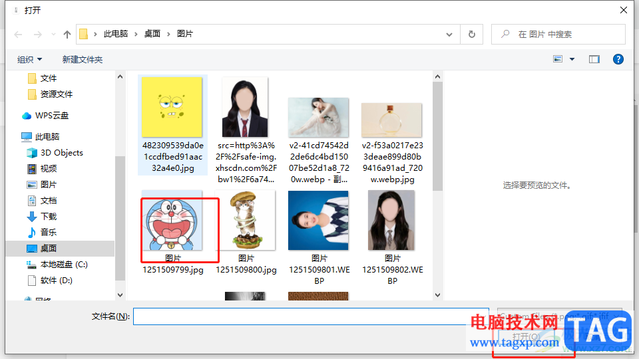Open 文档 folder in the sidebar
639x359 pixels.
click(x=42, y=201)
